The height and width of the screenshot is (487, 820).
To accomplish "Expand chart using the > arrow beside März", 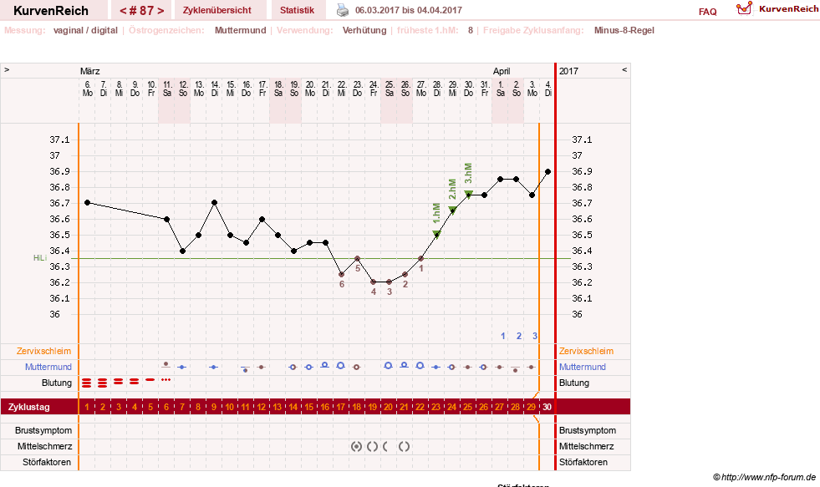I will point(7,69).
